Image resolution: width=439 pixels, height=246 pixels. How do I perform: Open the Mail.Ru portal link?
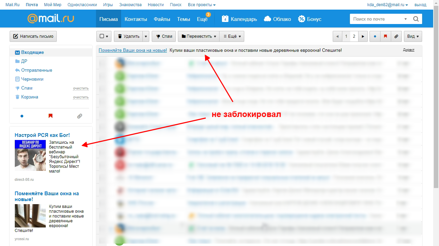coord(12,5)
